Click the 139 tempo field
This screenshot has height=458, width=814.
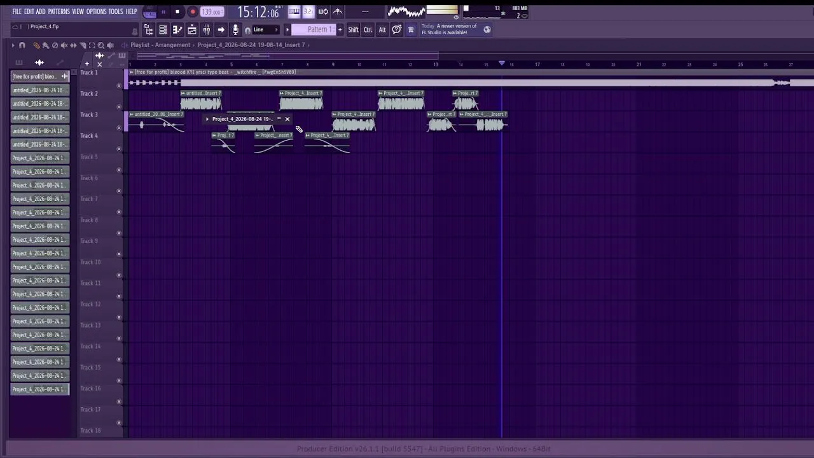(212, 11)
